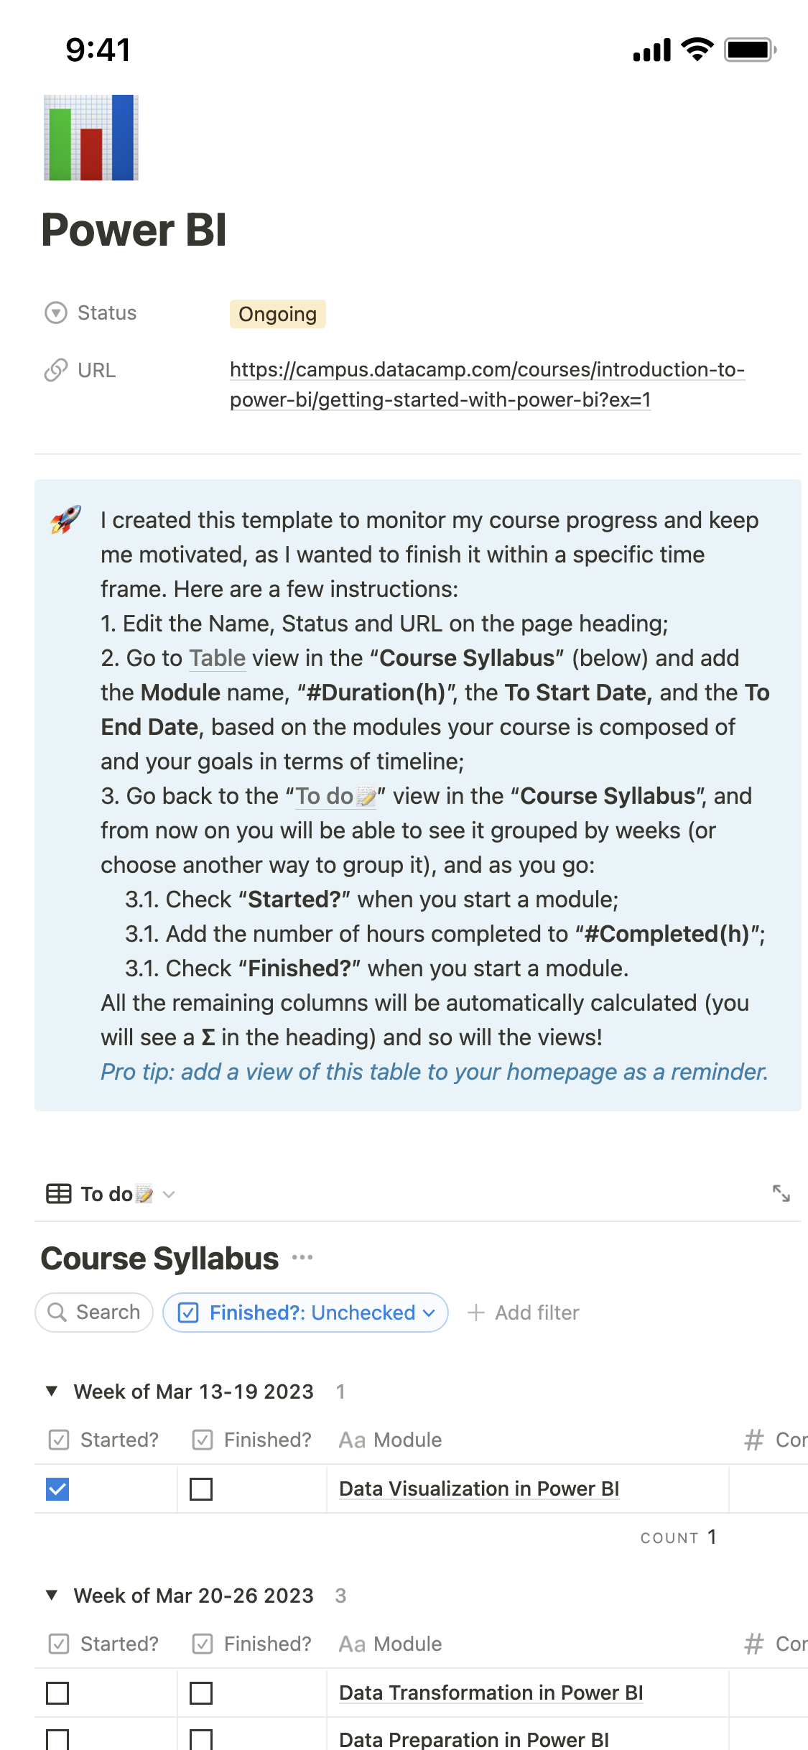Screen dimensions: 808x1750
Task: Check Finished for Data Visualization in Power BI
Action: point(201,1489)
